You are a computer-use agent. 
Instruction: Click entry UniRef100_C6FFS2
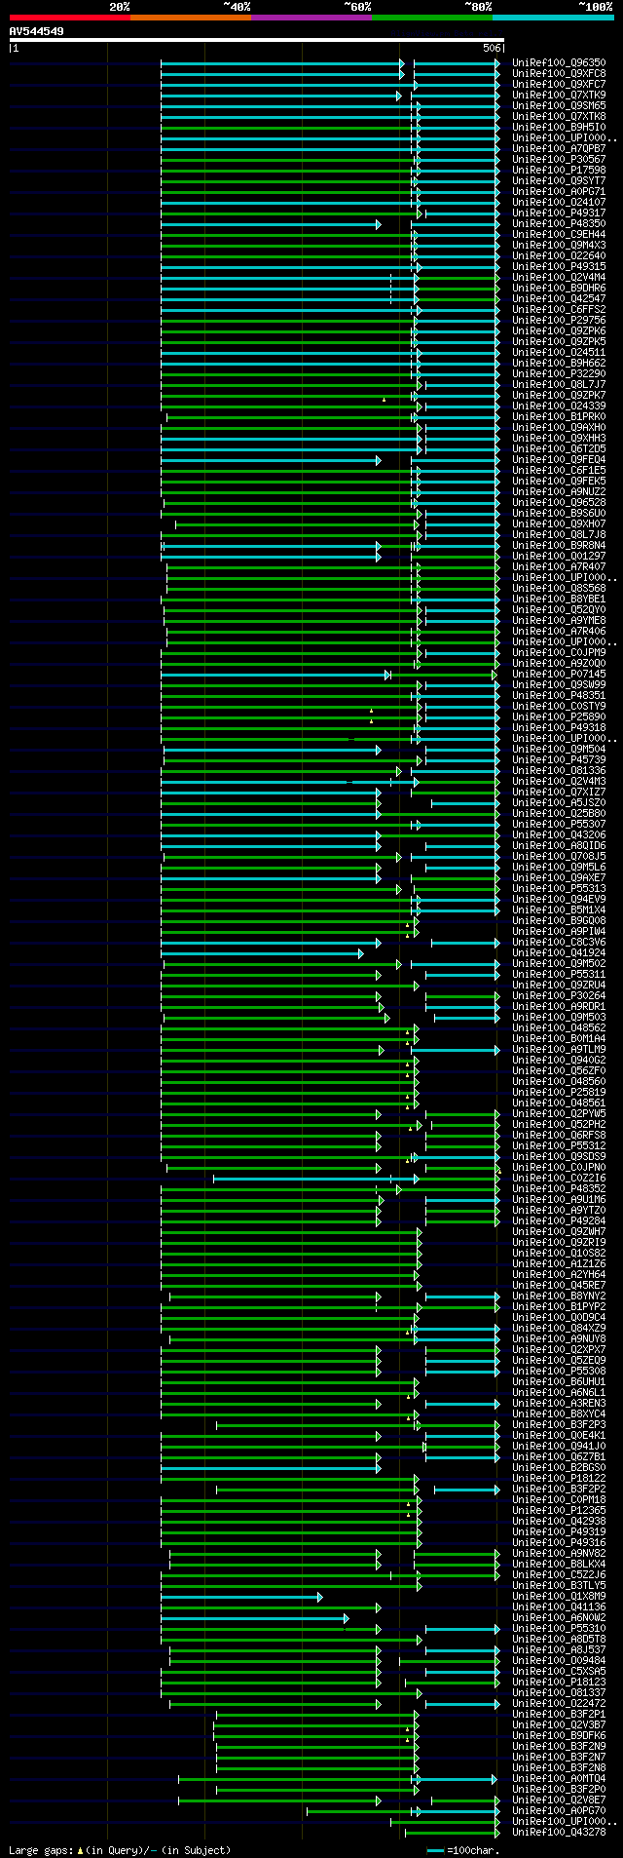[x=559, y=309]
